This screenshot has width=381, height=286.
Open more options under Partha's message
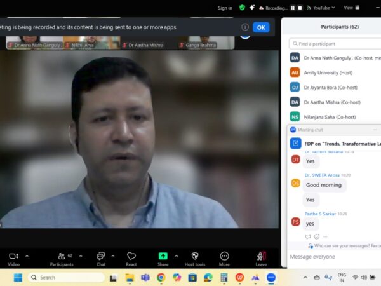coord(325,236)
